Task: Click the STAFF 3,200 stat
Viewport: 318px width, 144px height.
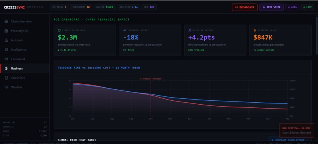Action: coord(25,135)
